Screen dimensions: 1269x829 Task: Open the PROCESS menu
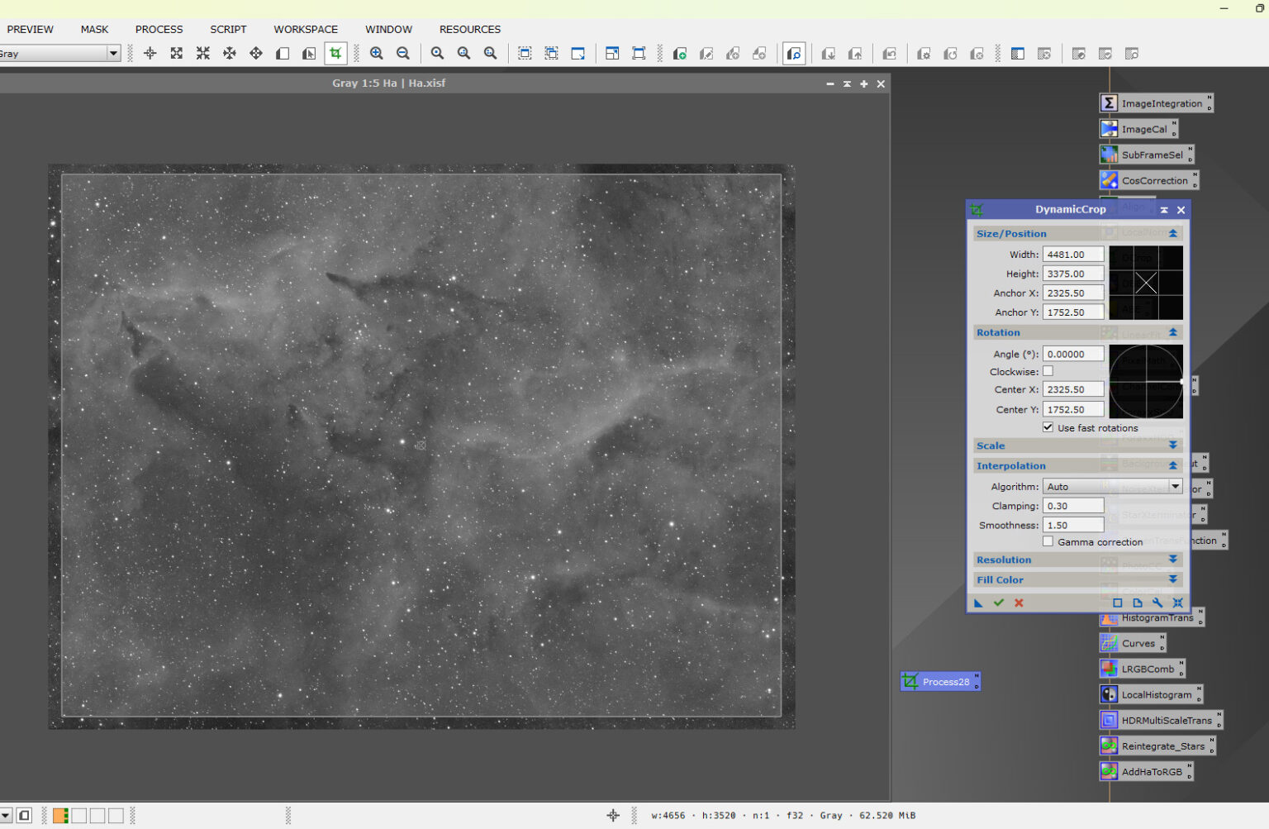[x=159, y=29]
